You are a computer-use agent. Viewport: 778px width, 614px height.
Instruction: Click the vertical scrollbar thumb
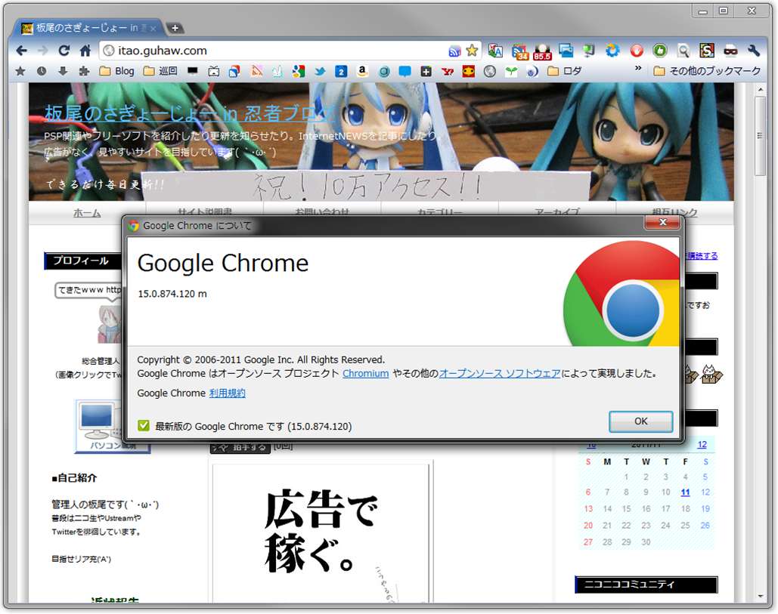[x=760, y=136]
